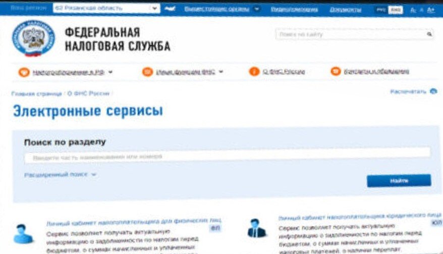Open О ФНС России menu item
Image resolution: width=443 pixels, height=254 pixels.
(284, 72)
